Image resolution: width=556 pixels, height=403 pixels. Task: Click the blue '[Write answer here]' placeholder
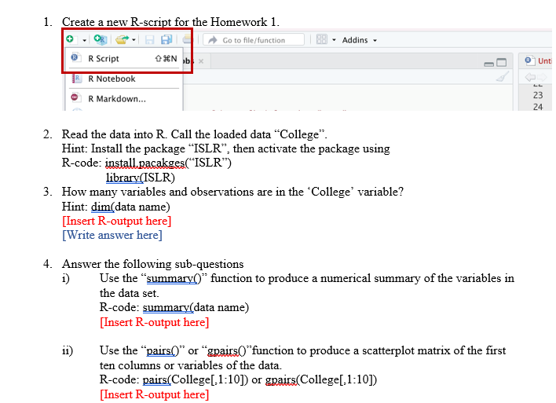112,235
